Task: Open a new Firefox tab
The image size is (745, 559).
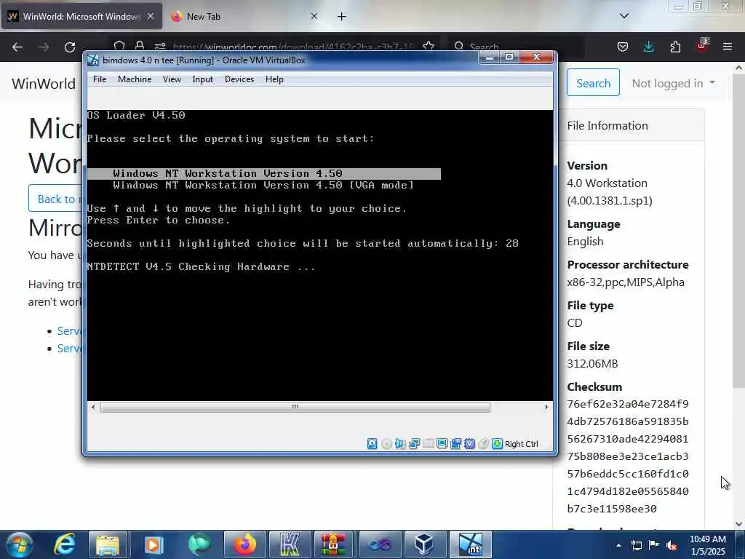Action: point(342,17)
